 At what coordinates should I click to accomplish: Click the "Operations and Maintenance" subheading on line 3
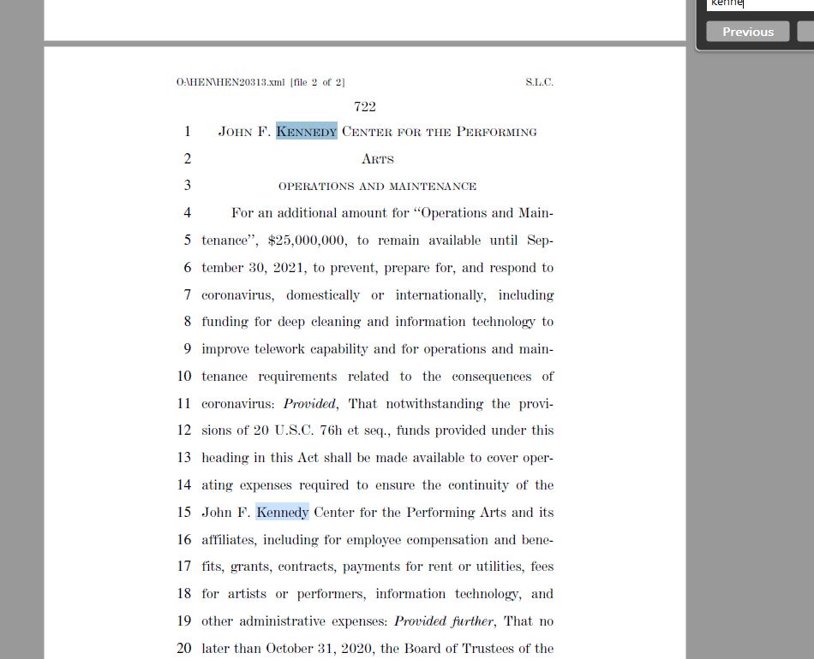point(377,186)
